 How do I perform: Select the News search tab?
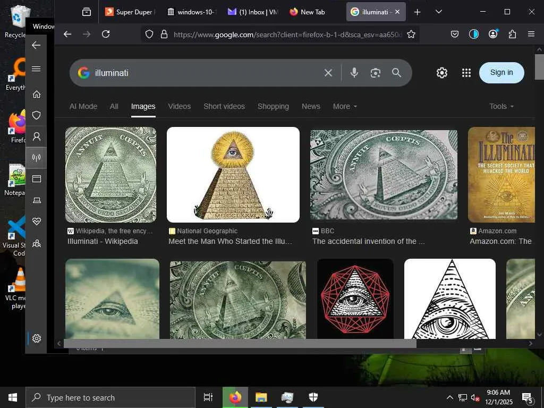311,106
